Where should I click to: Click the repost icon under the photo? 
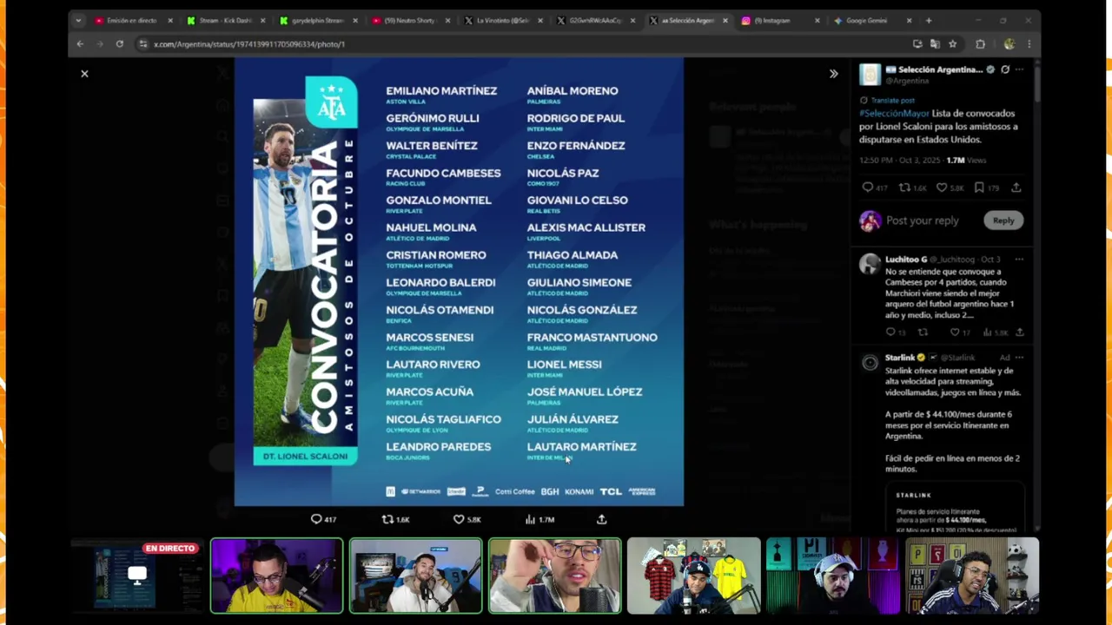(387, 519)
